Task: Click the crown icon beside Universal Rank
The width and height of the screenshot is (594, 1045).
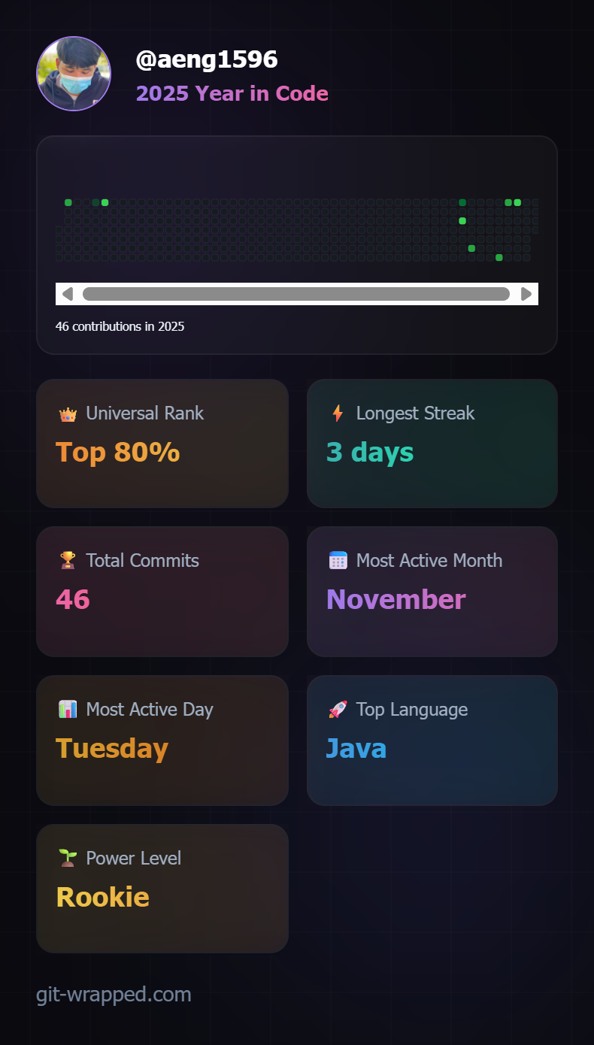Action: (x=68, y=413)
